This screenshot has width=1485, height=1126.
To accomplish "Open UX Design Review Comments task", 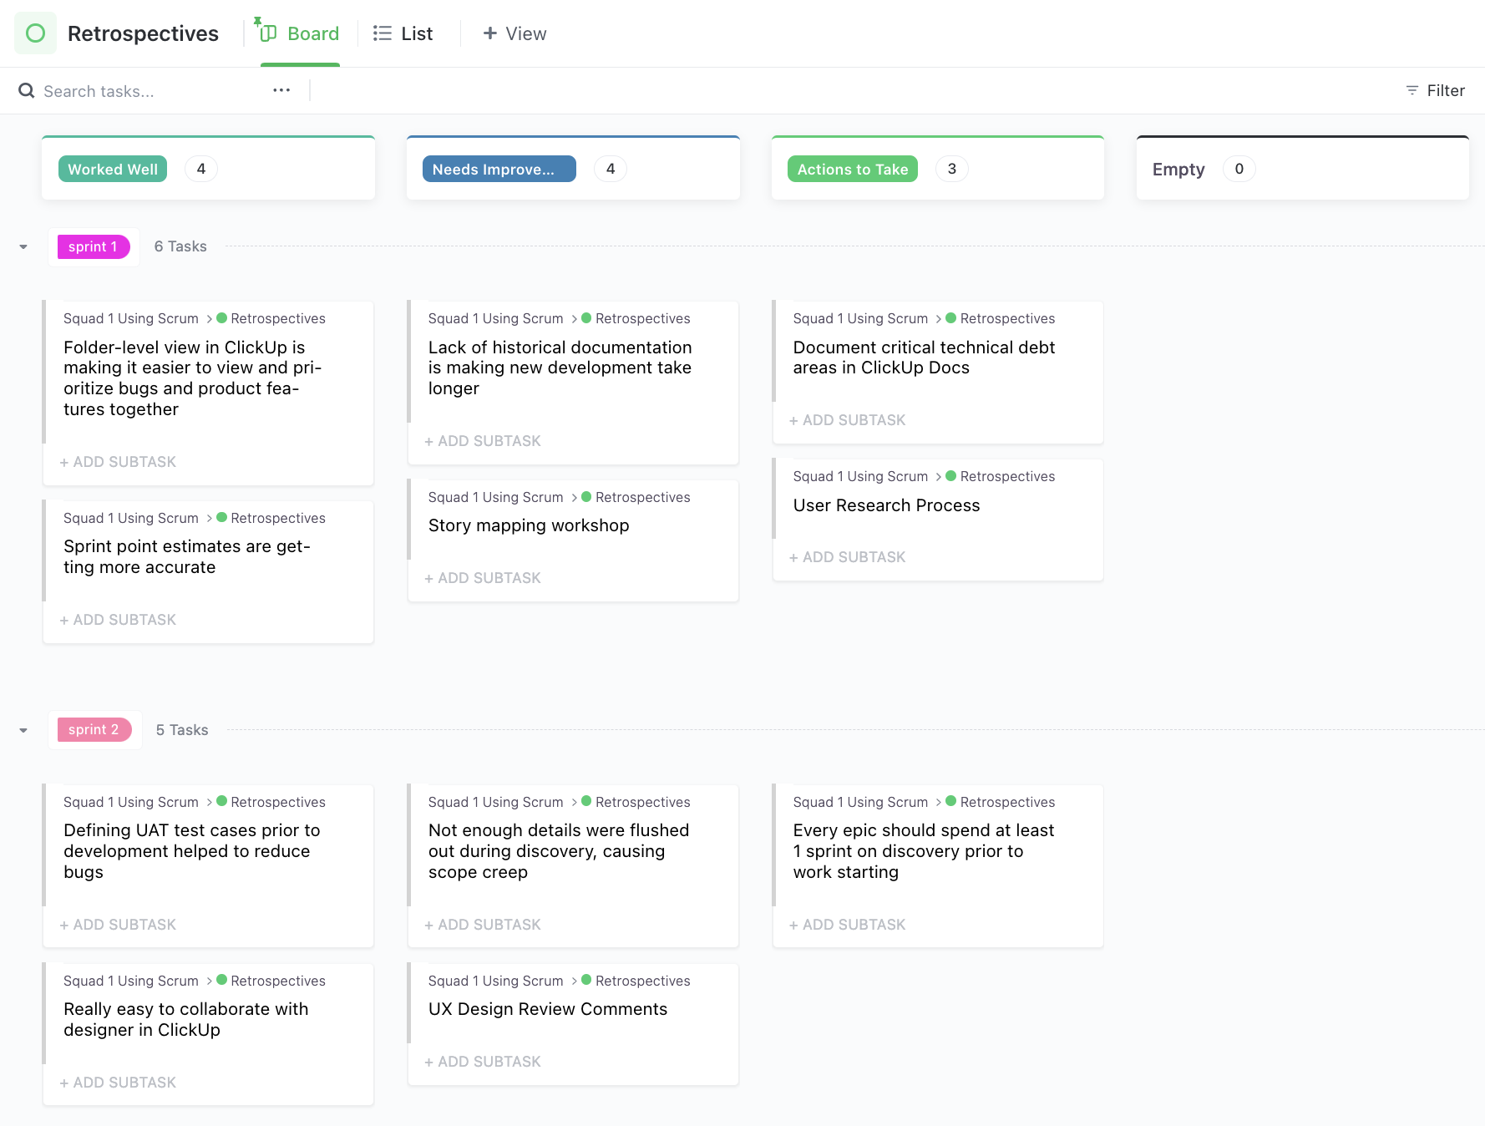I will [x=548, y=1009].
